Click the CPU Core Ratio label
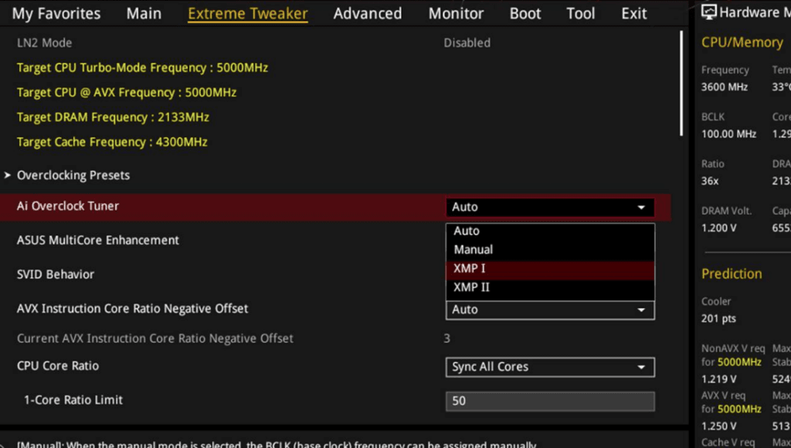The height and width of the screenshot is (448, 791). pyautogui.click(x=58, y=366)
